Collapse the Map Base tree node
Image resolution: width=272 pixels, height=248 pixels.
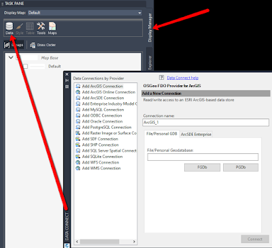(11, 58)
